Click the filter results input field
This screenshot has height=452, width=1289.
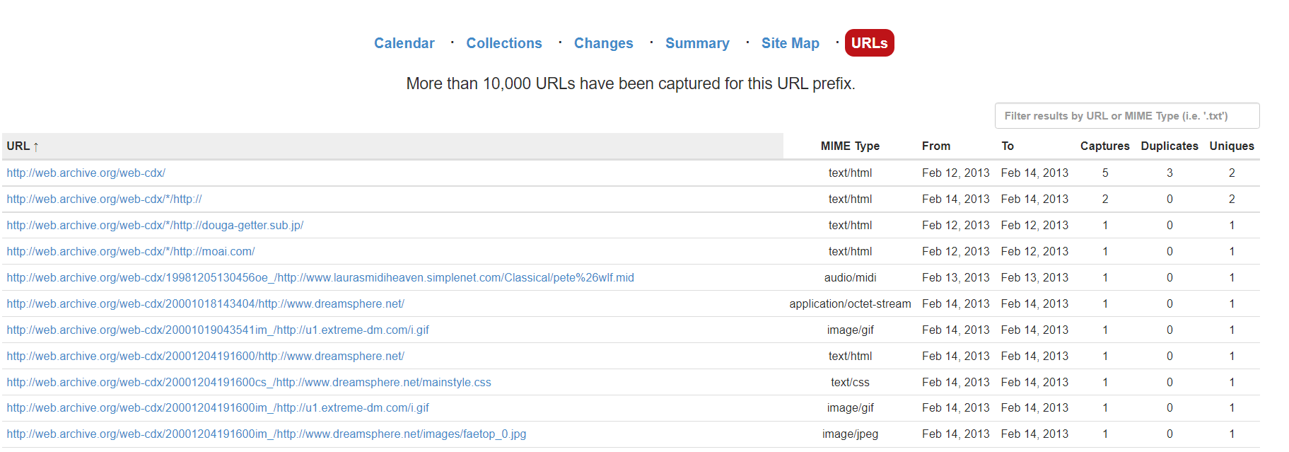point(1126,116)
